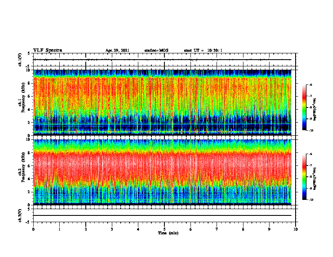Click the time axis tick label "6"
This screenshot has width=333, height=257.
(191, 229)
